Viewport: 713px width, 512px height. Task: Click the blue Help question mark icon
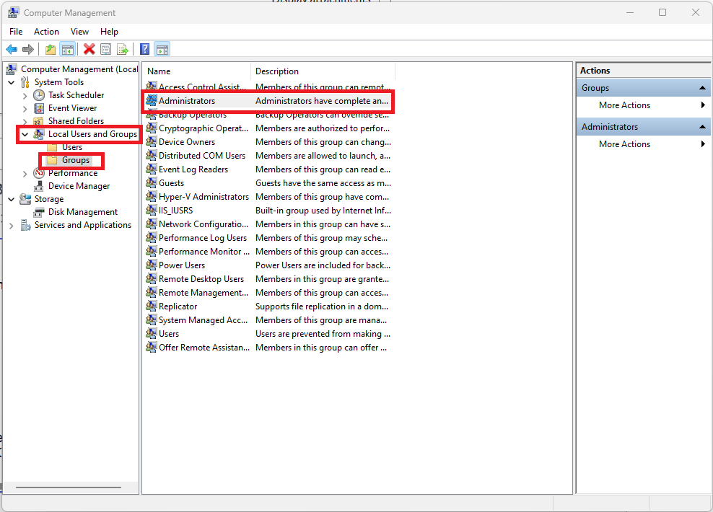click(x=145, y=49)
